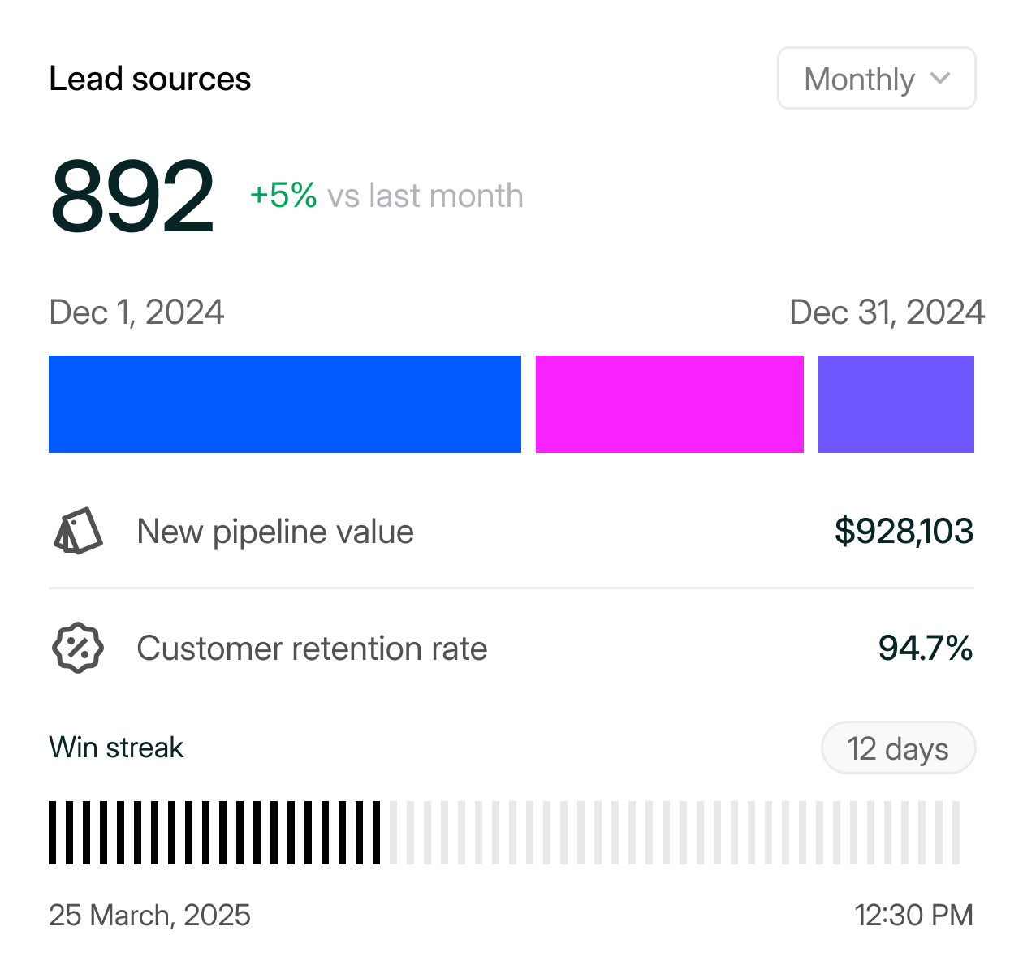The image size is (1023, 974).
Task: Click the 12:30 PM timestamp
Action: pyautogui.click(x=913, y=915)
